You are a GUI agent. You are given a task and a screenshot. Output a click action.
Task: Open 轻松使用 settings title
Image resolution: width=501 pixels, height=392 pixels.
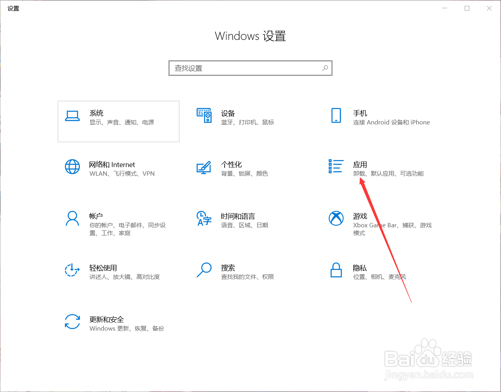pos(103,268)
